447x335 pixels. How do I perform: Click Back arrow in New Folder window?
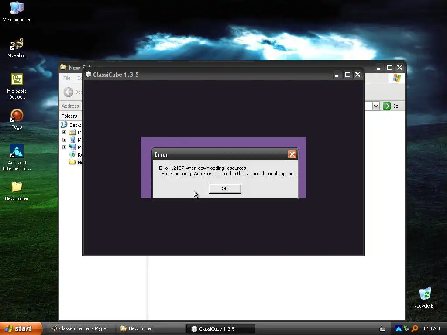[x=68, y=92]
